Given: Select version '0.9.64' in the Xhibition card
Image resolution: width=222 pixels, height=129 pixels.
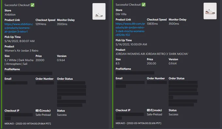Looking at the screenshot, I should (x=61, y=60).
